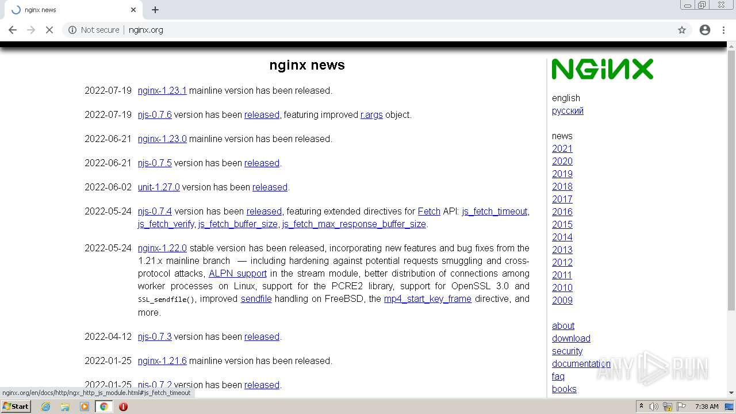
Task: Click the clock showing 7:38 AM
Action: coord(707,407)
